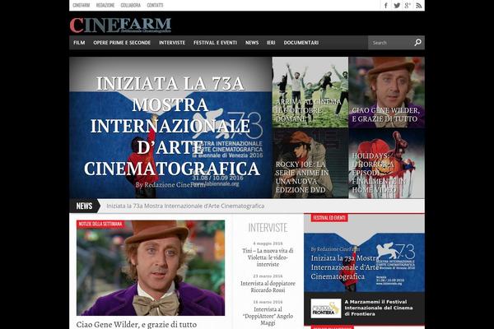Viewport: 494px width, 329px height.
Task: Open Ciao Gene Wilder featured tile
Action: tap(387, 92)
